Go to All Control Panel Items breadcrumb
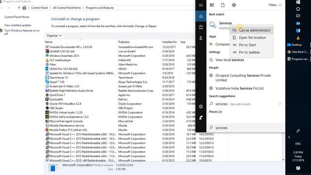The image size is (311, 175). pyautogui.click(x=67, y=8)
